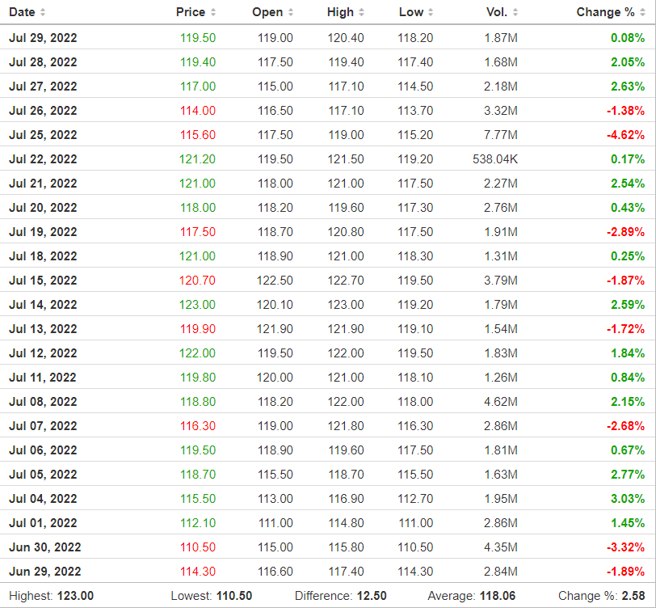Image resolution: width=656 pixels, height=608 pixels.
Task: Click the Jul 14, 2022 row date
Action: (43, 305)
